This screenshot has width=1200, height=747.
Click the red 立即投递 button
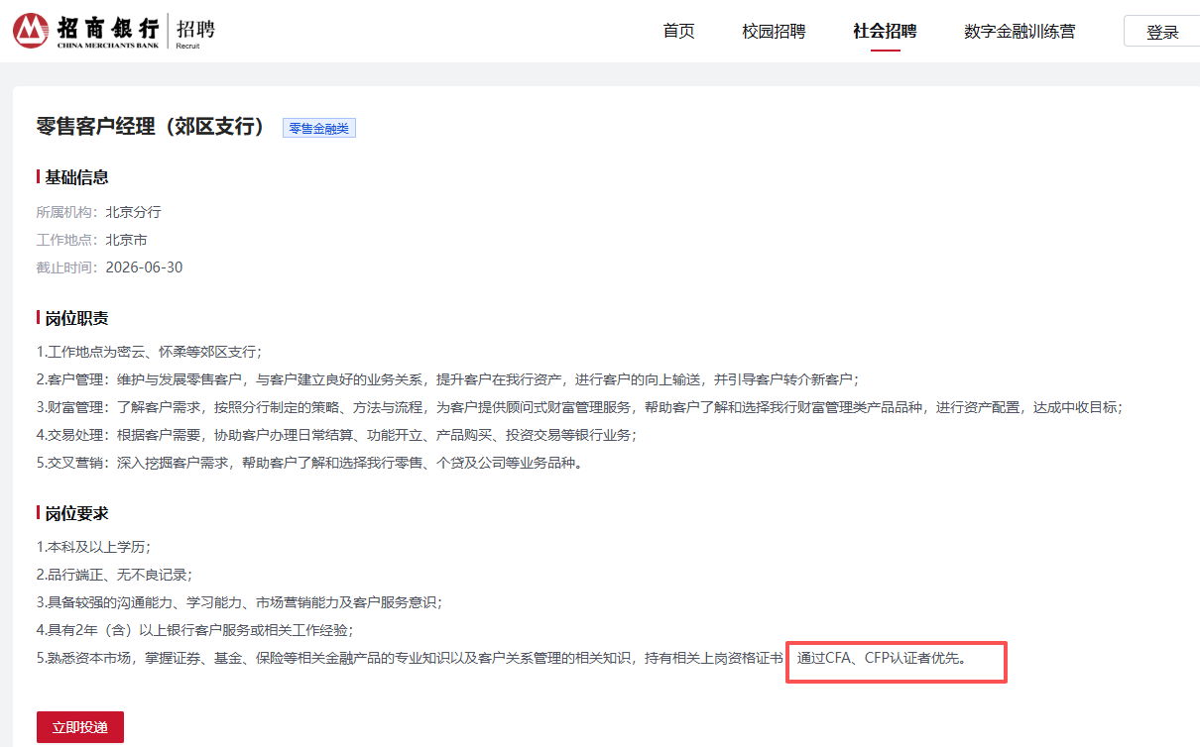(80, 727)
